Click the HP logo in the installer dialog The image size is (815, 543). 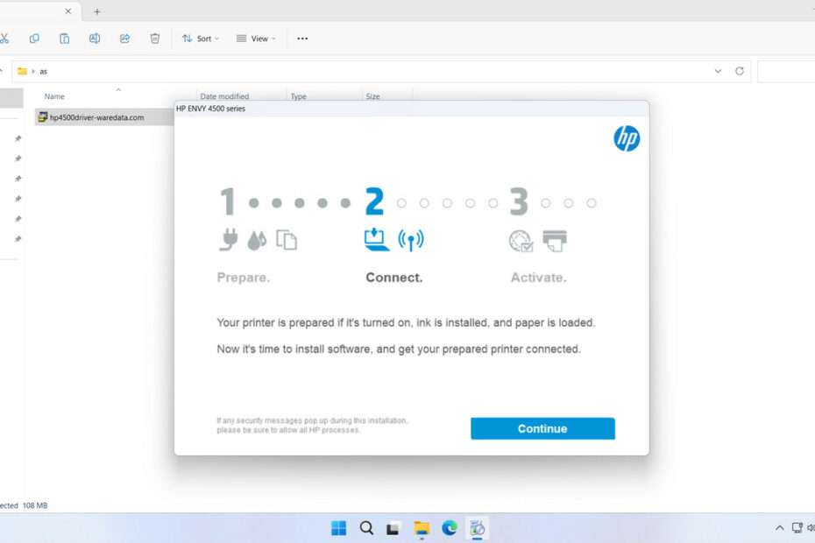[627, 138]
